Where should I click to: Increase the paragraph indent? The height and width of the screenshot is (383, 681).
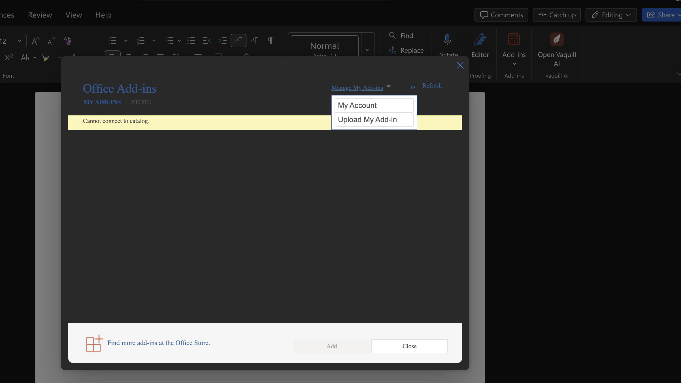click(x=223, y=41)
